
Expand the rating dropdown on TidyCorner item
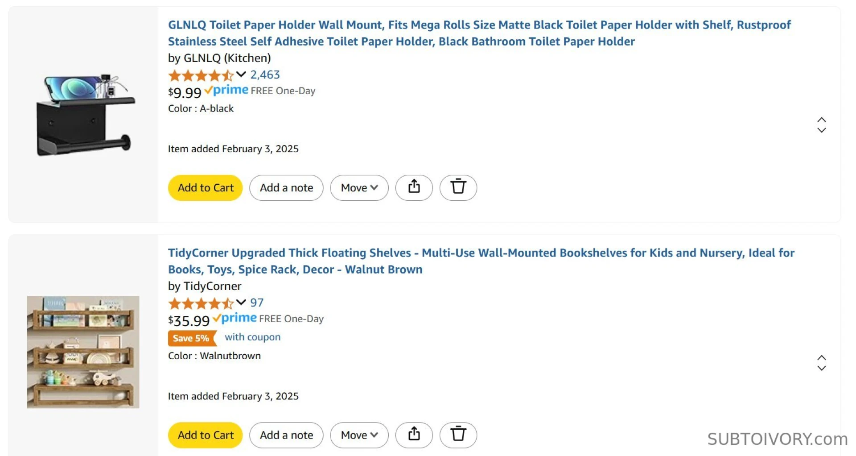pyautogui.click(x=240, y=303)
